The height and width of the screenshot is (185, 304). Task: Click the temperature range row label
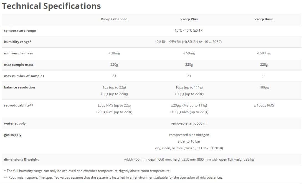click(x=20, y=31)
